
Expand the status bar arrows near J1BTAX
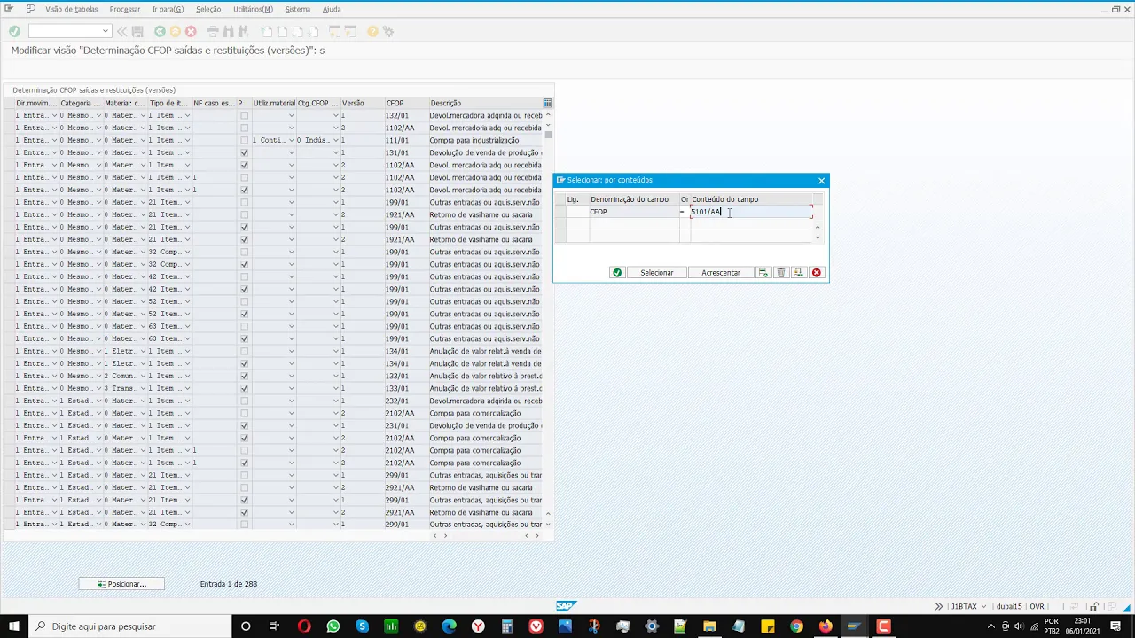[x=939, y=606]
